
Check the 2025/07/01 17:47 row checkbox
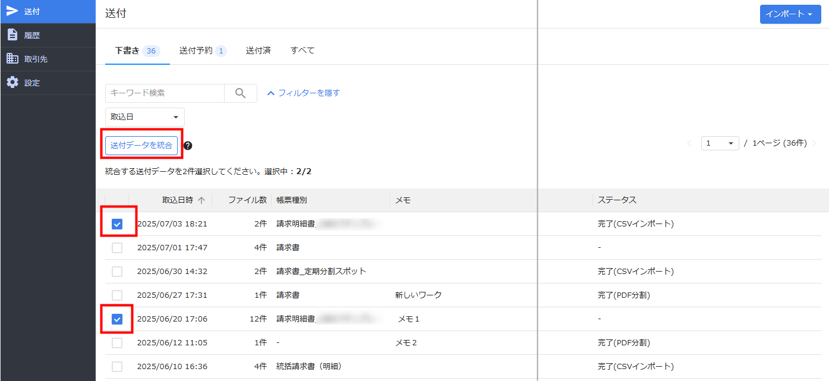[x=117, y=248]
